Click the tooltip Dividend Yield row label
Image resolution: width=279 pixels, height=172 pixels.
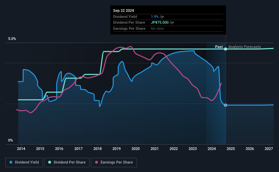[125, 17]
